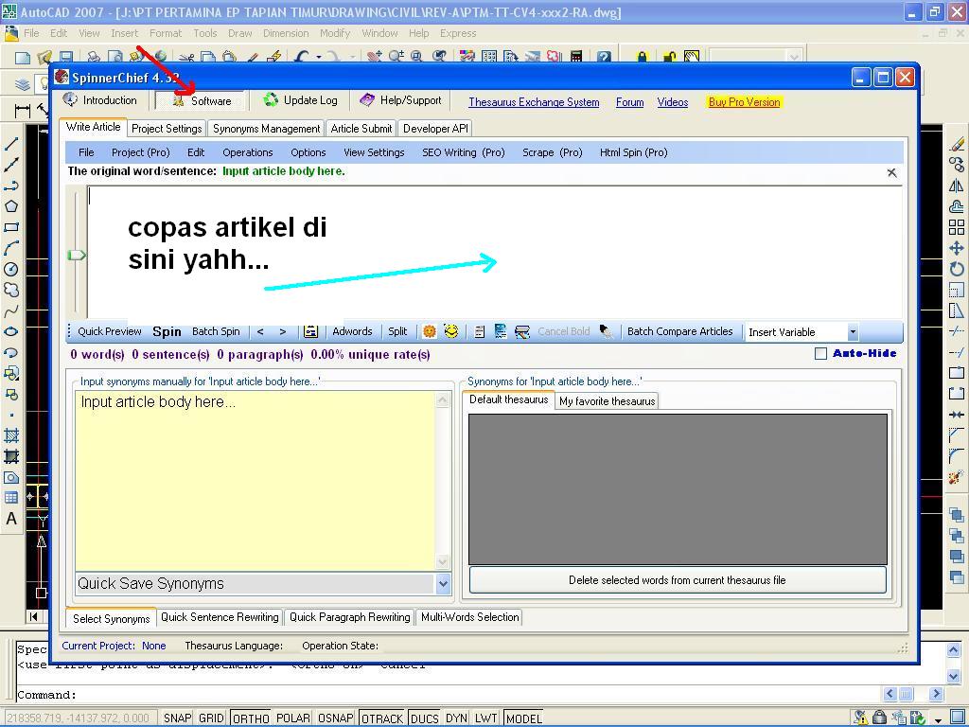This screenshot has height=727, width=969.
Task: Click the Quick Preview button
Action: [110, 331]
